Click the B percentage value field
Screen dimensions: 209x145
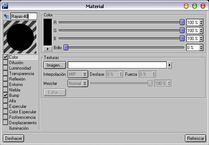tap(193, 39)
